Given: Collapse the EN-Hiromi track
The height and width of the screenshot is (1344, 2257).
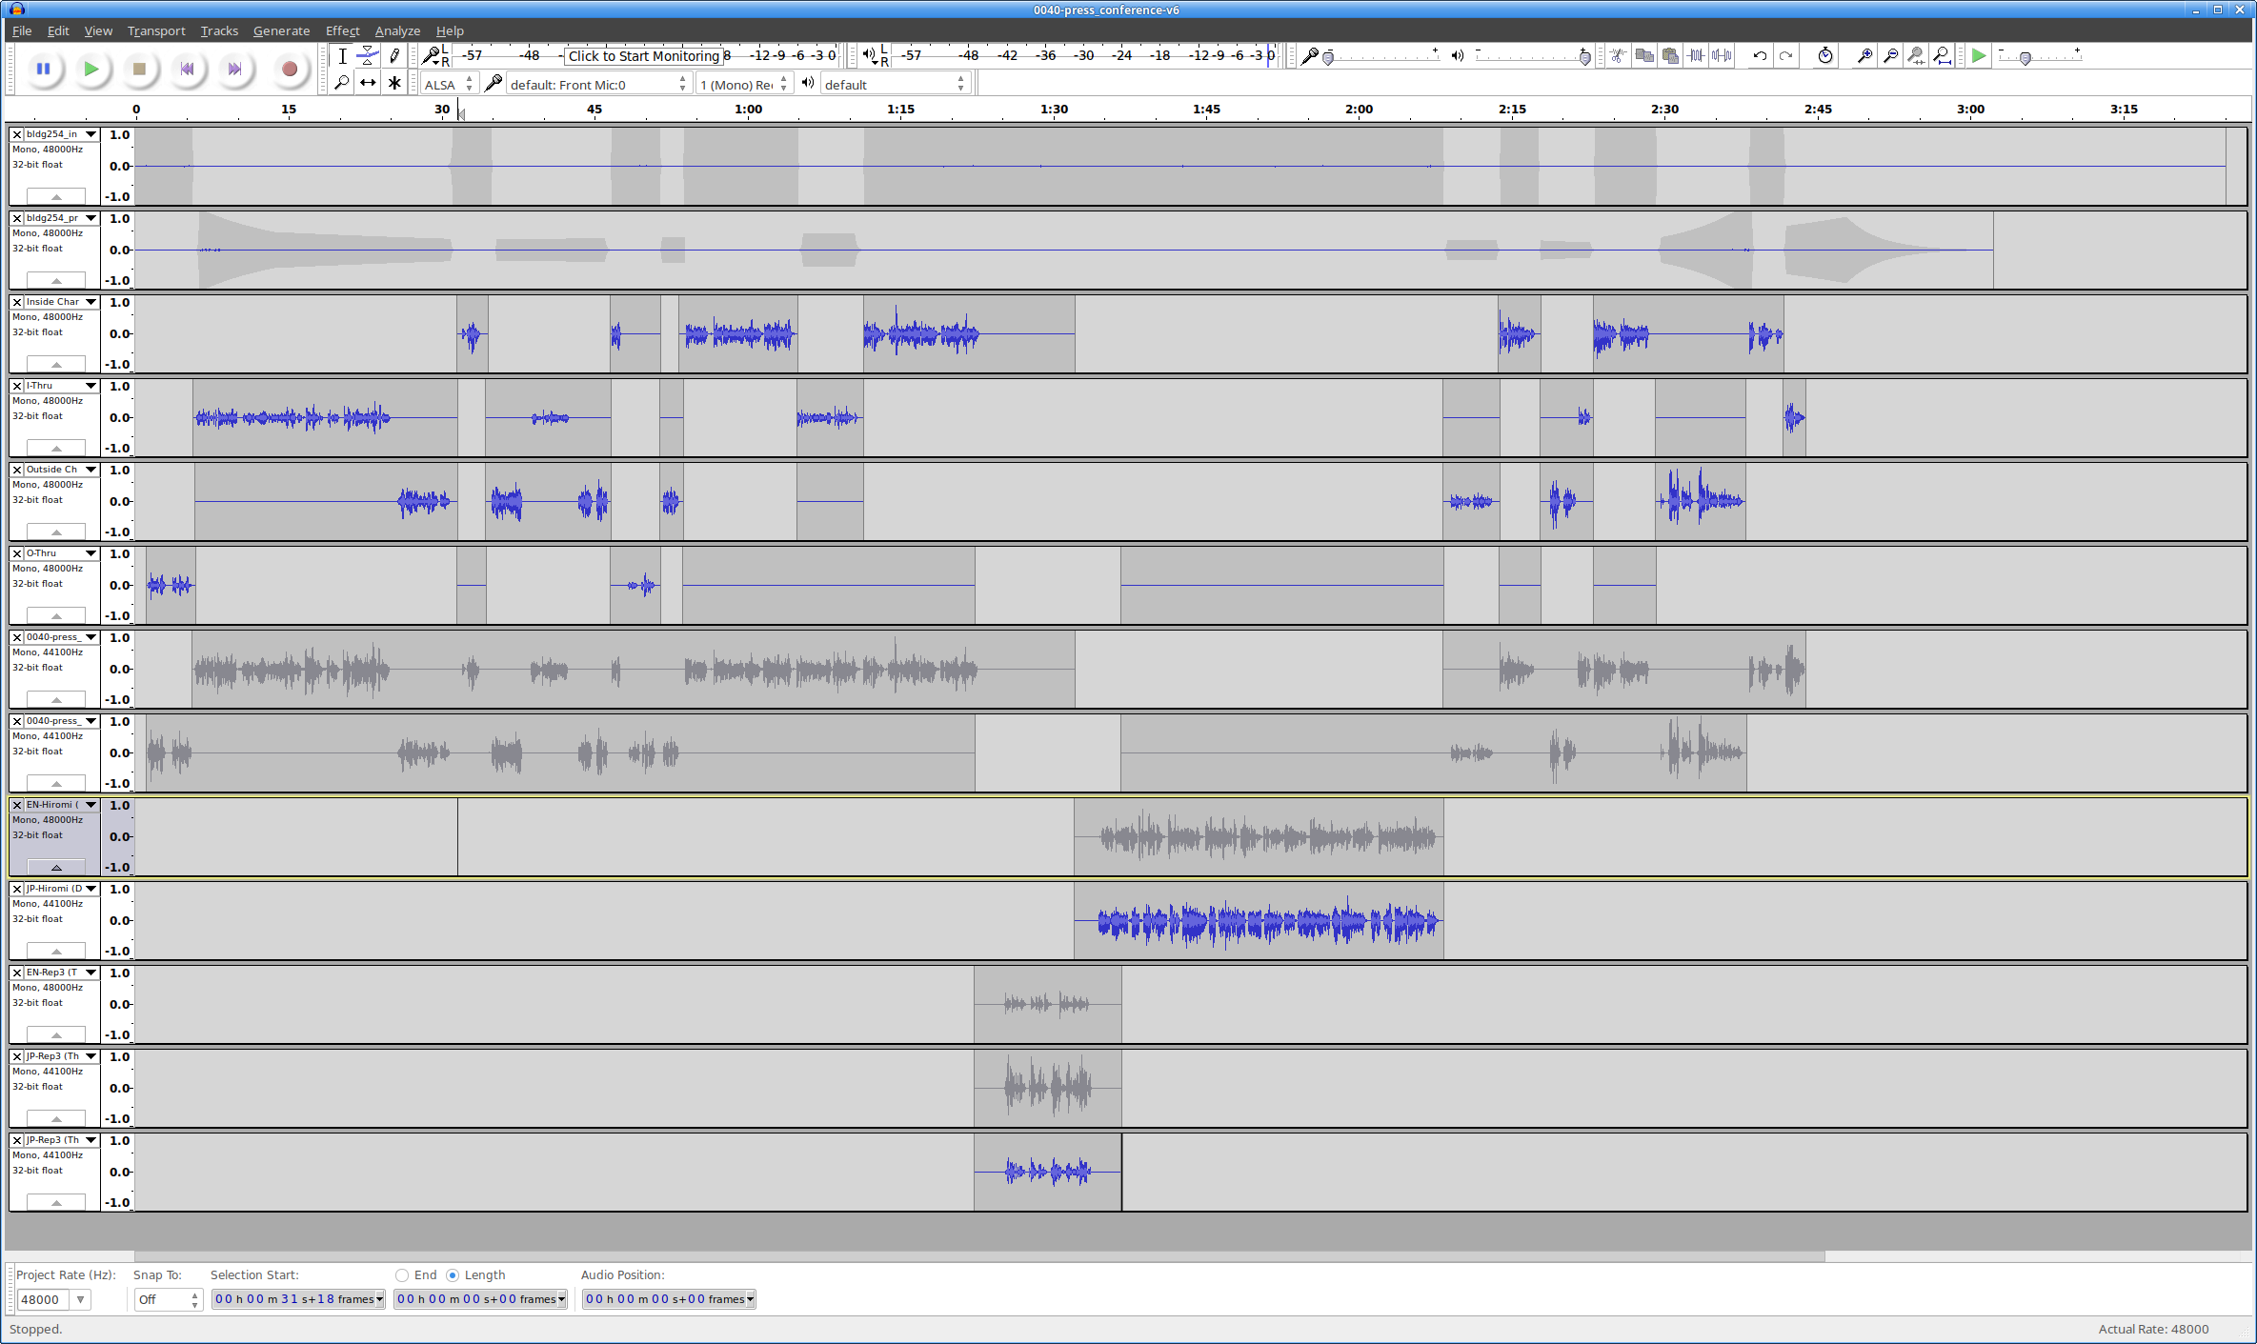Looking at the screenshot, I should [56, 867].
